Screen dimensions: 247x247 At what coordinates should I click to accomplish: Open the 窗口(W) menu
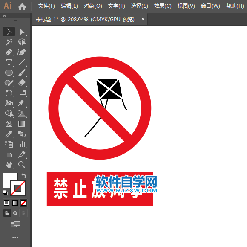(210, 6)
